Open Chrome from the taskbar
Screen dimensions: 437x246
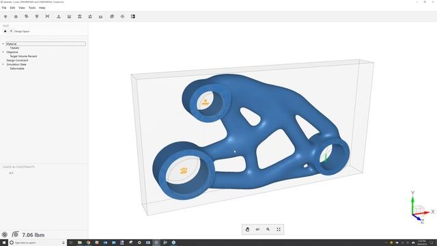(88, 243)
